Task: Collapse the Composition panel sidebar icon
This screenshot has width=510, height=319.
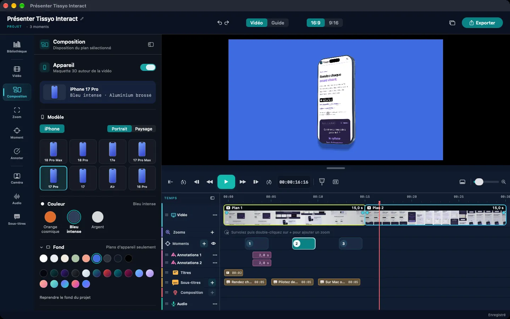Action: pyautogui.click(x=151, y=44)
